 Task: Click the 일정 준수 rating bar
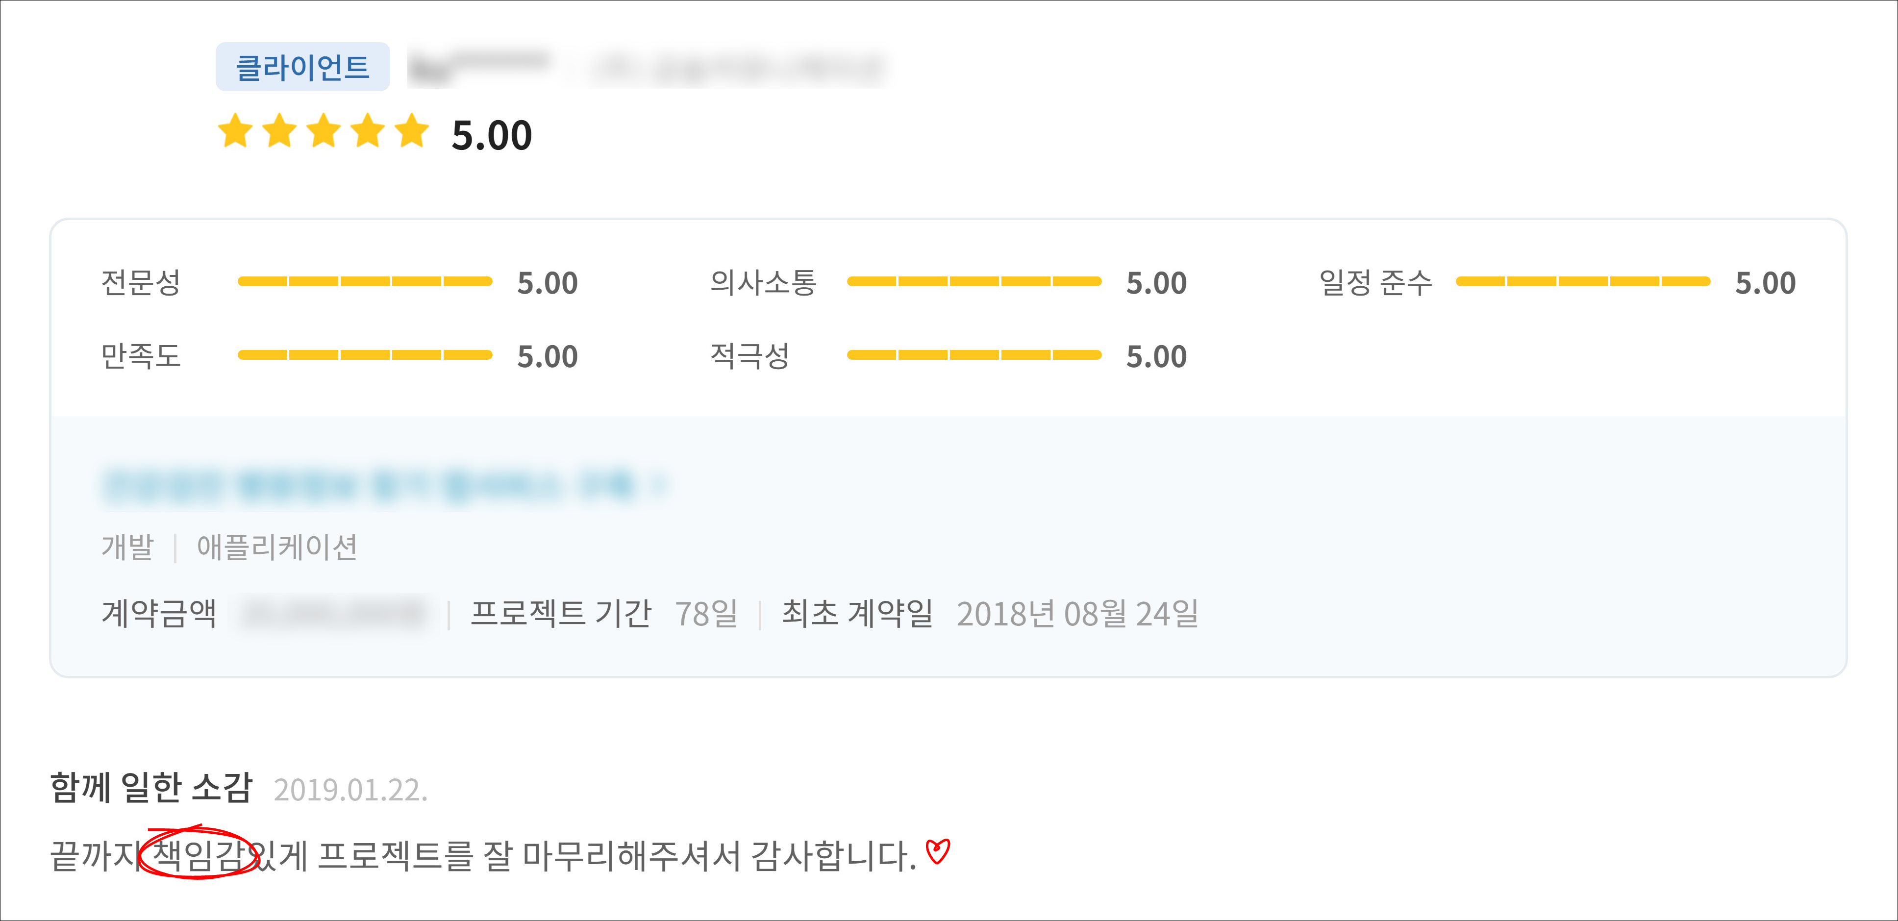[x=1583, y=281]
